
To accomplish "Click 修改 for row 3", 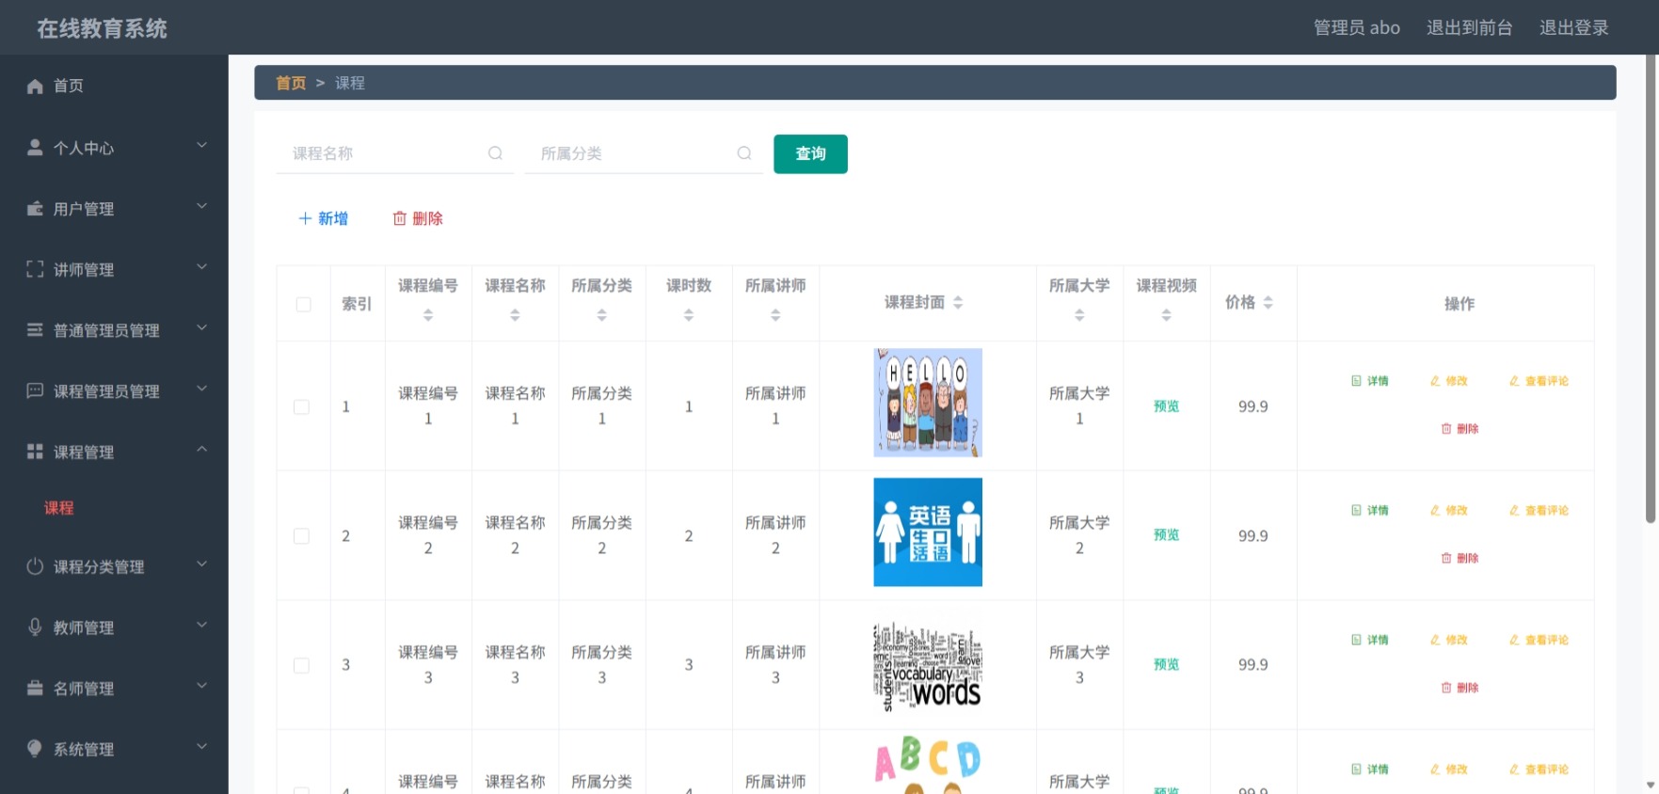I will 1449,640.
